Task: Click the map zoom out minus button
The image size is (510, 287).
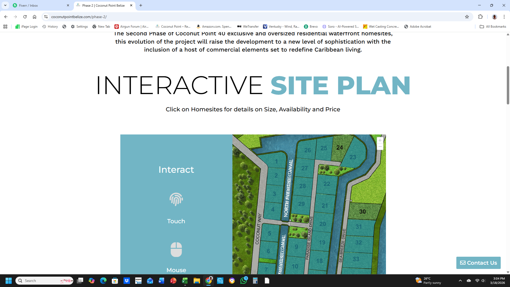Action: 380,147
